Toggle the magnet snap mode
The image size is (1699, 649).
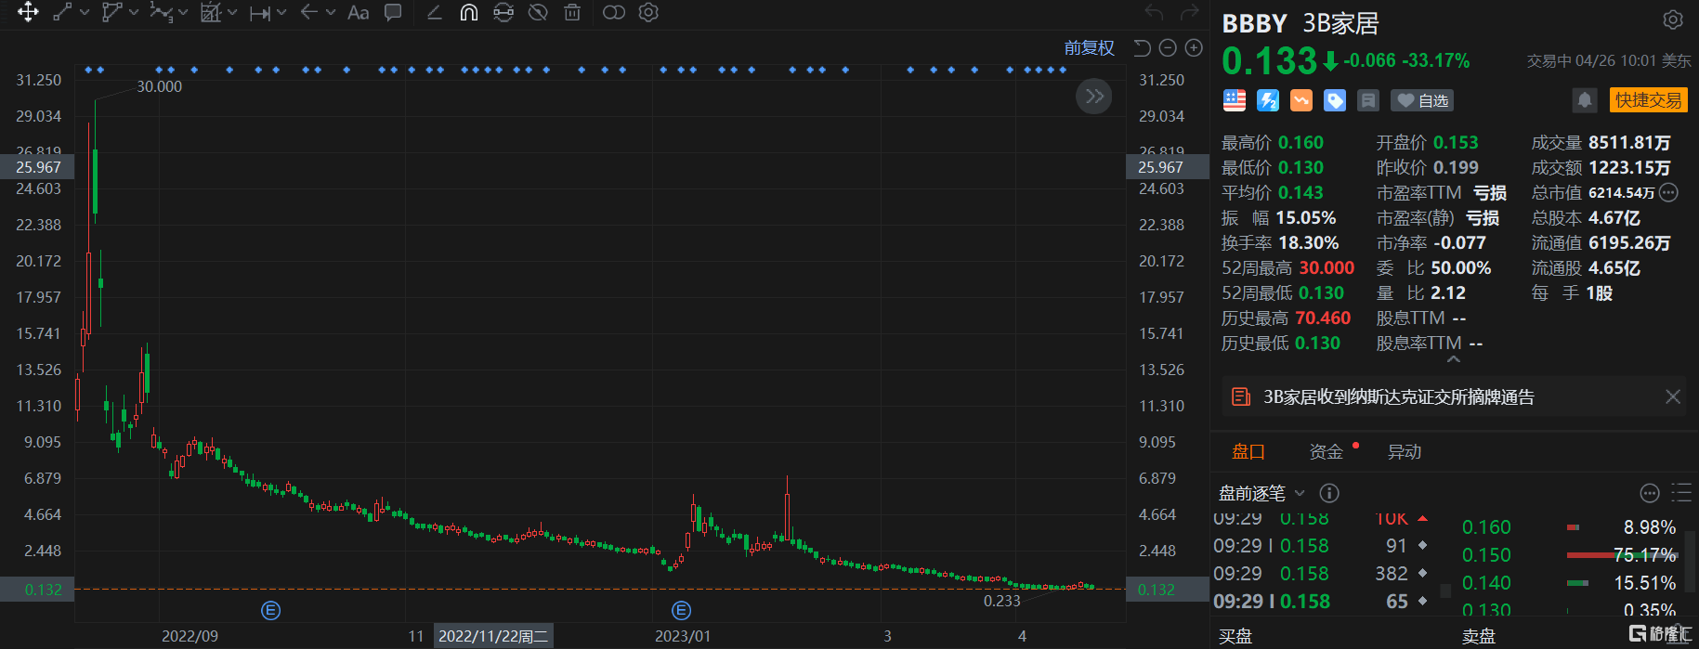pyautogui.click(x=469, y=12)
